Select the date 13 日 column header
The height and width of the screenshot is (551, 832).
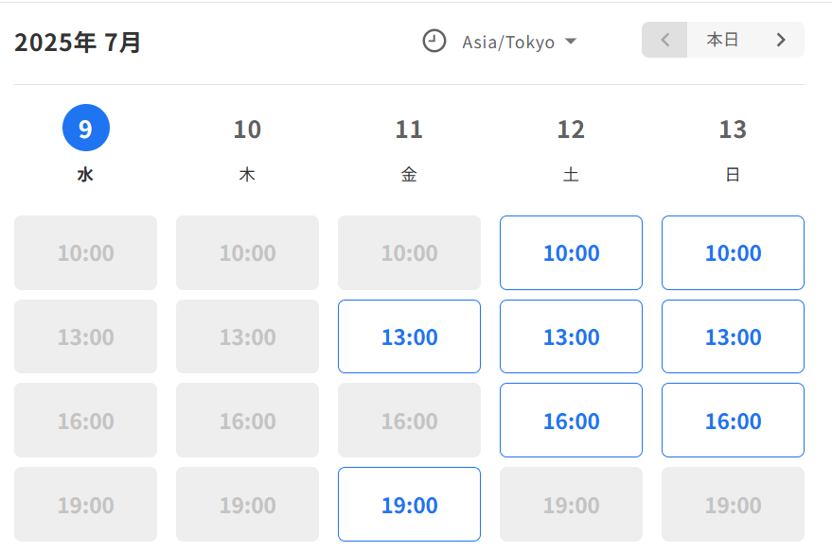[733, 151]
